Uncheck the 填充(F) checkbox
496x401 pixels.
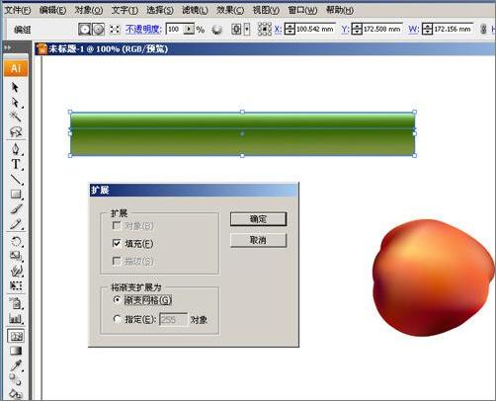coord(117,243)
